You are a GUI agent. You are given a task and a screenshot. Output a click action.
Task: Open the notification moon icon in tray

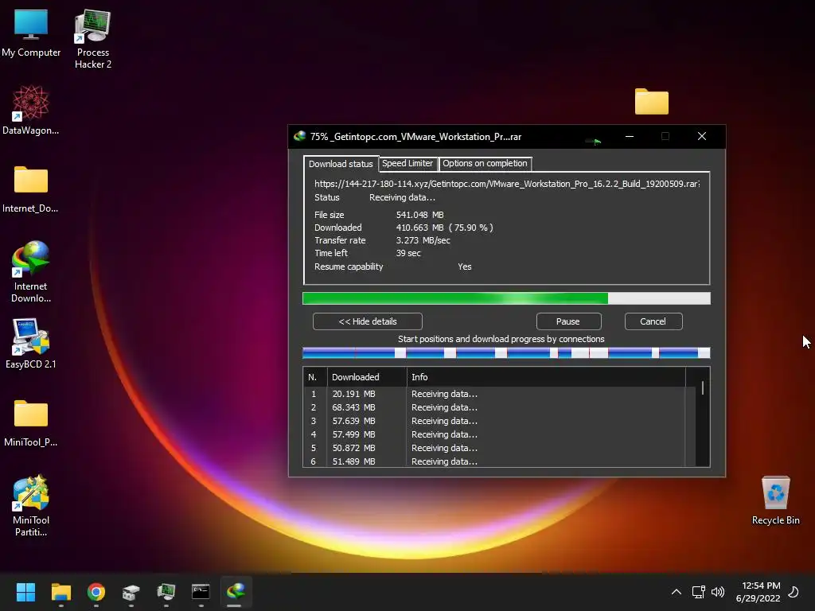pos(794,592)
